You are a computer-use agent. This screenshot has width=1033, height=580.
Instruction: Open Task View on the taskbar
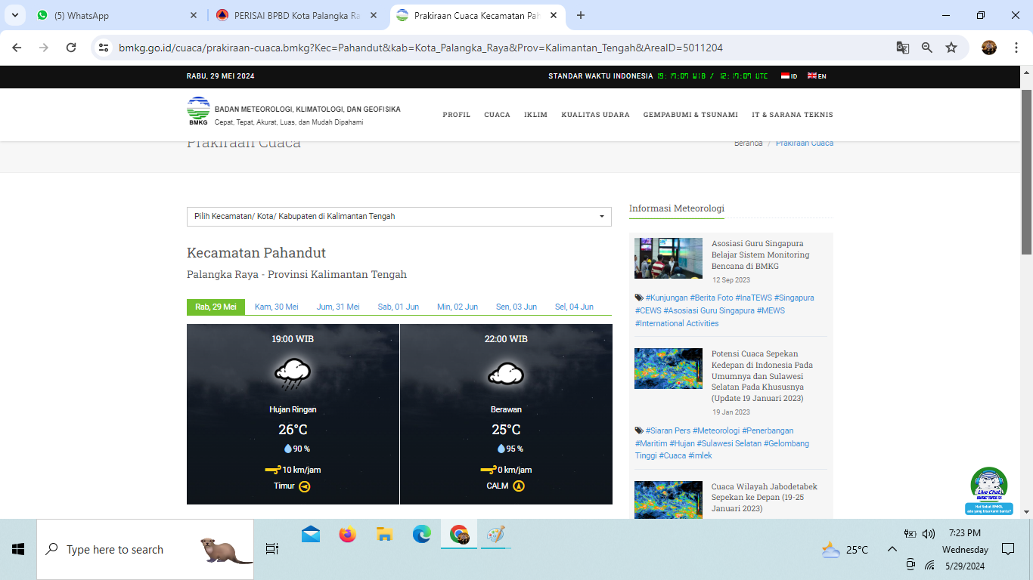click(x=272, y=549)
